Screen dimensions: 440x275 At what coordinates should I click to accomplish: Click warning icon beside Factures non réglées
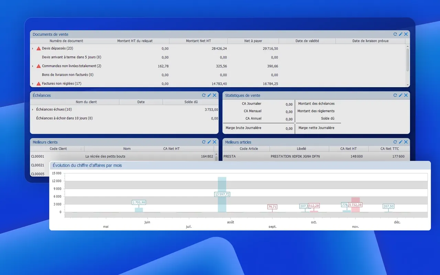[38, 84]
